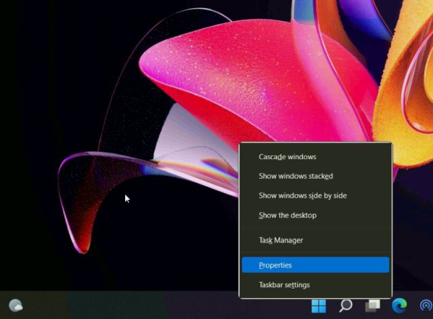Pick Show windows side by side
Screen dimensions: 433x319
tap(302, 196)
